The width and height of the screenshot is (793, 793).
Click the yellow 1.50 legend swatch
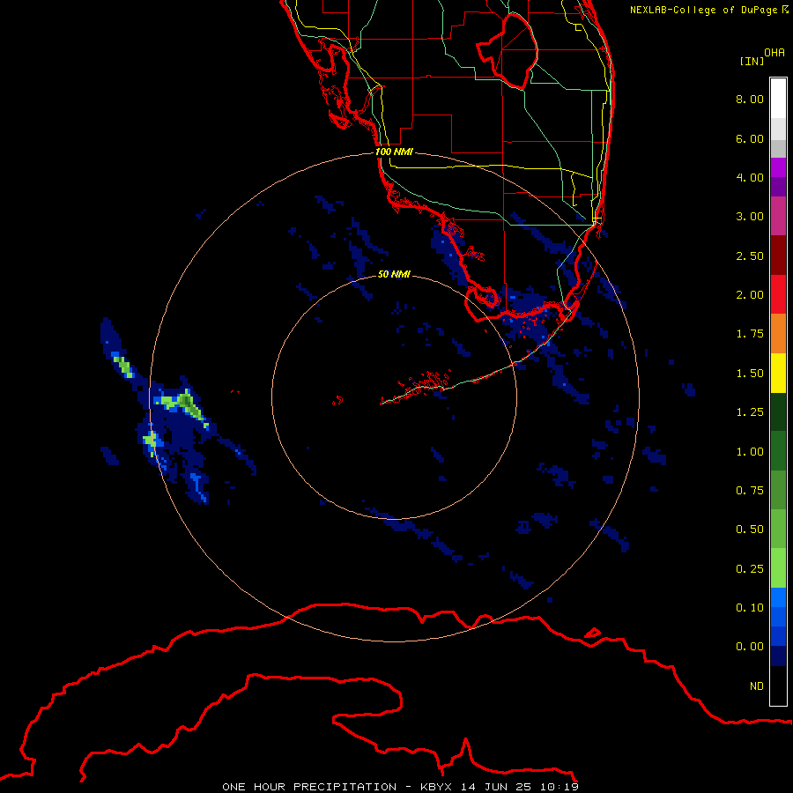[778, 373]
